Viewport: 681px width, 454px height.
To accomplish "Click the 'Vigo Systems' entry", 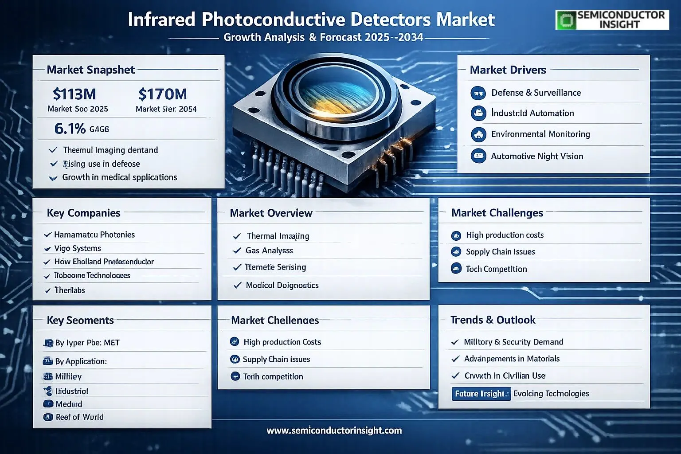I will coord(78,248).
